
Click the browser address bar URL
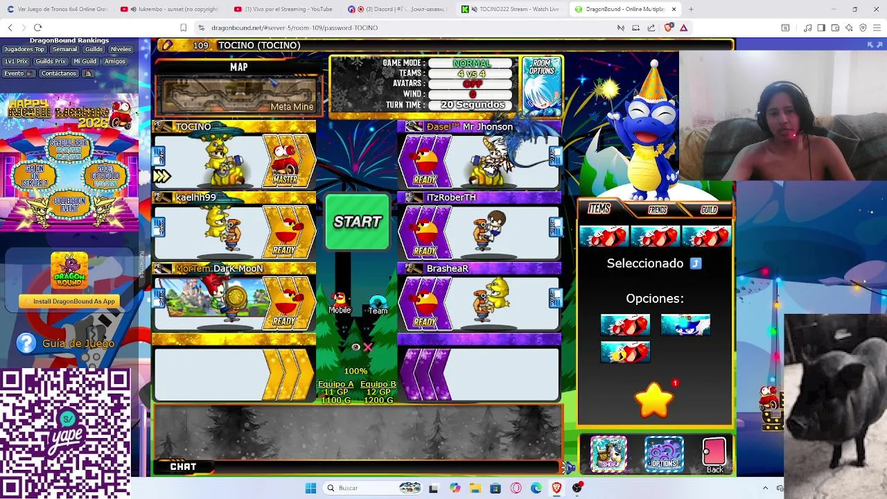point(295,28)
